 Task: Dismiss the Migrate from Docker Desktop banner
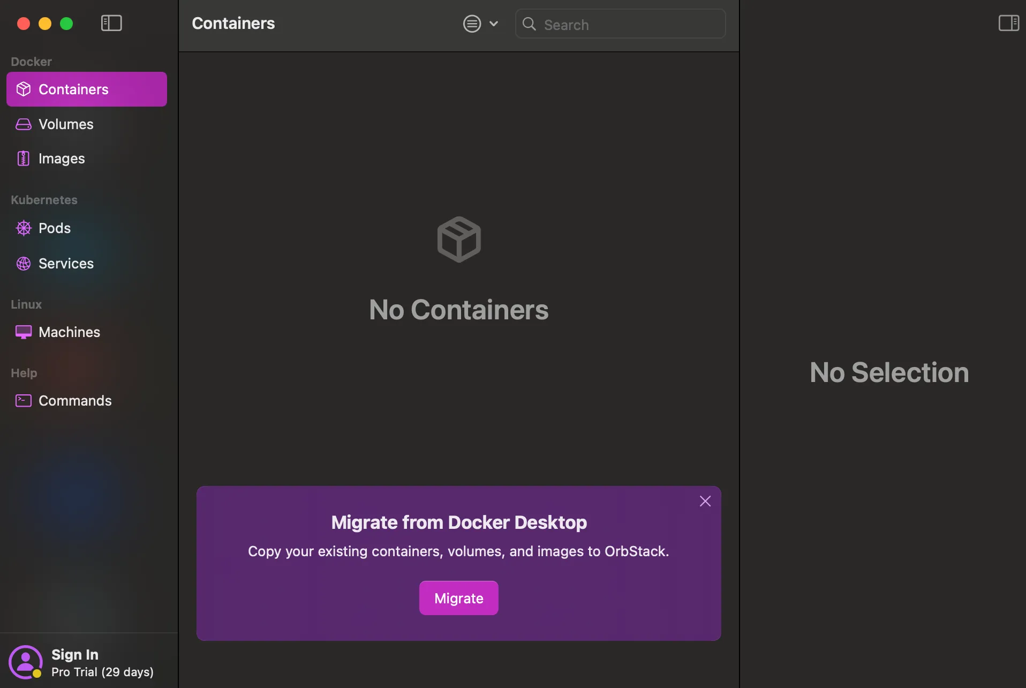click(x=705, y=501)
